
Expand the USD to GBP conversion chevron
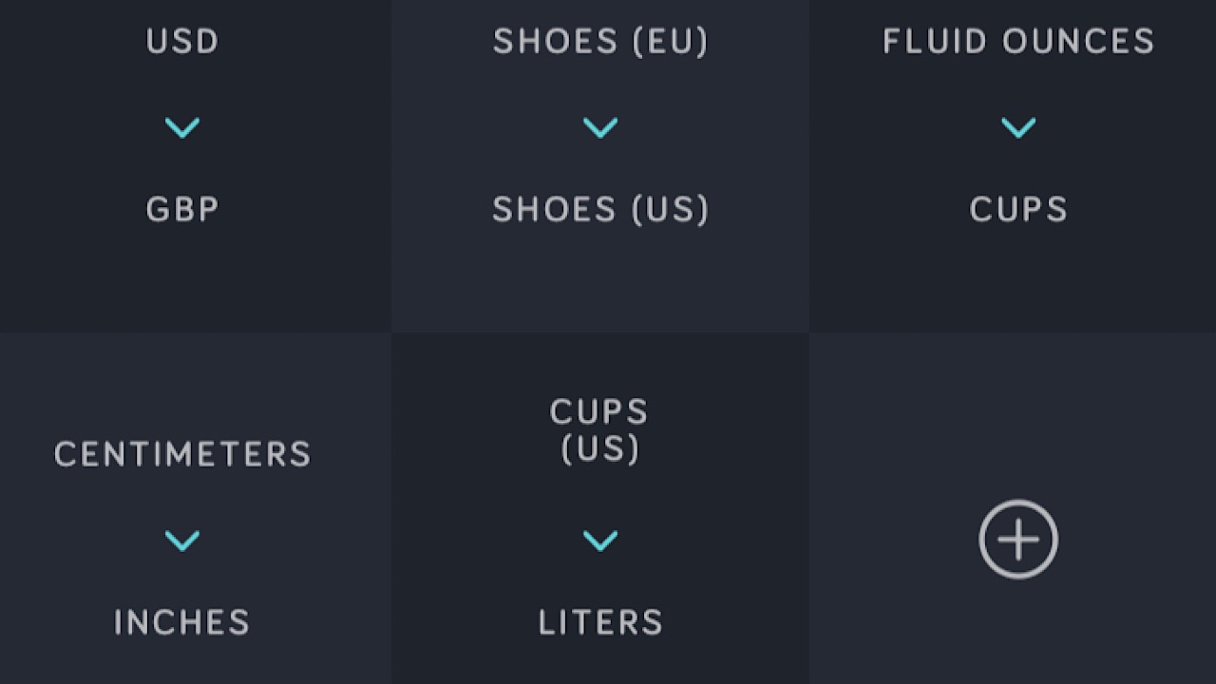[181, 126]
